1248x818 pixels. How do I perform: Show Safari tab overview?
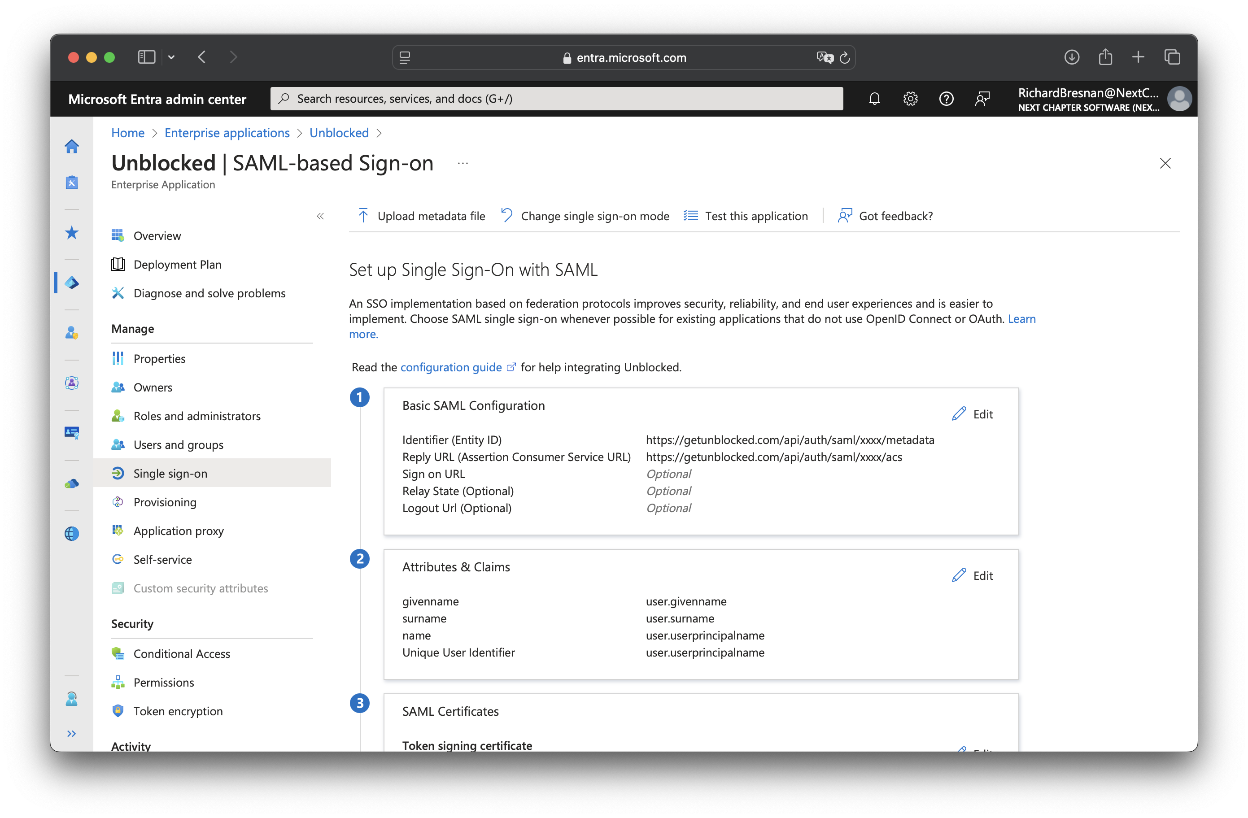point(1172,57)
